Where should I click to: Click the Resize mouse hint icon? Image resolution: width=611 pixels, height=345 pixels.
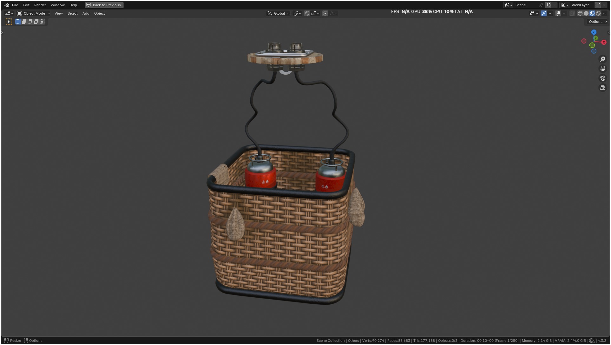(x=6, y=341)
